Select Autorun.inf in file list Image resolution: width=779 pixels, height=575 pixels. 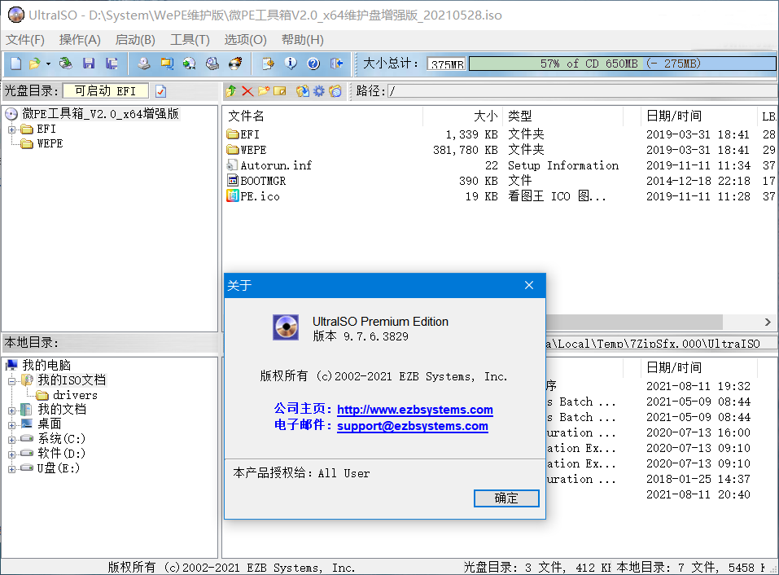tap(276, 165)
